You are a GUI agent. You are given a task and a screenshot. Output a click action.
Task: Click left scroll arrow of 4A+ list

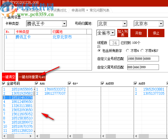[x=70, y=136]
